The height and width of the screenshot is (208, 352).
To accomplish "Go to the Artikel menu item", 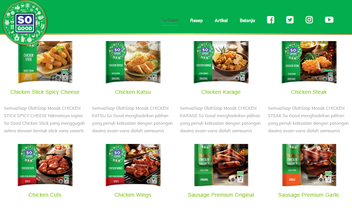I will click(221, 20).
